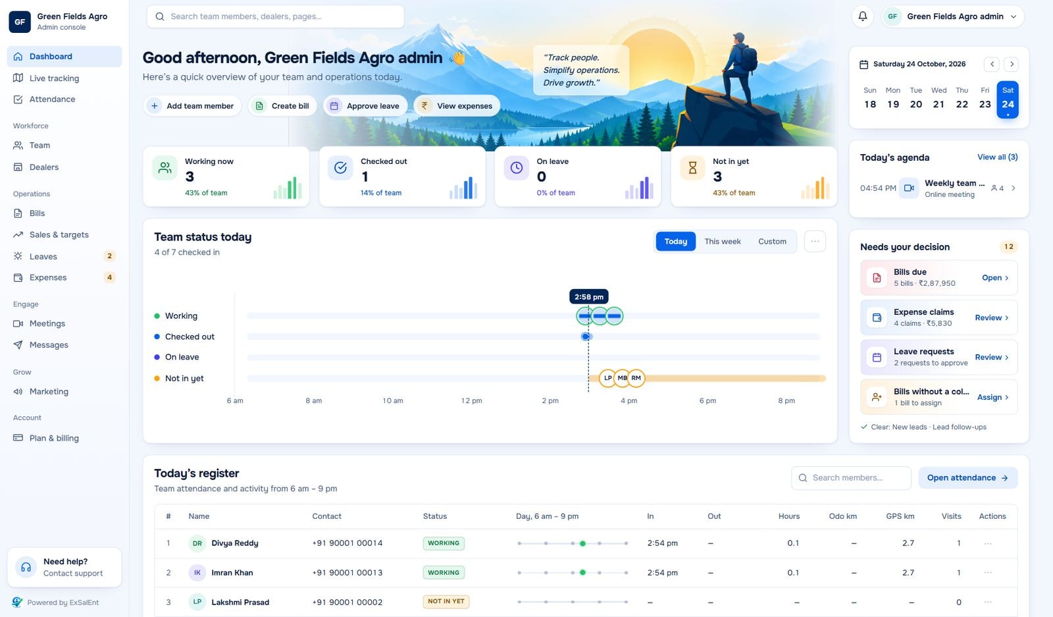Click the Leave requests calendar icon
This screenshot has height=617, width=1053.
point(877,358)
